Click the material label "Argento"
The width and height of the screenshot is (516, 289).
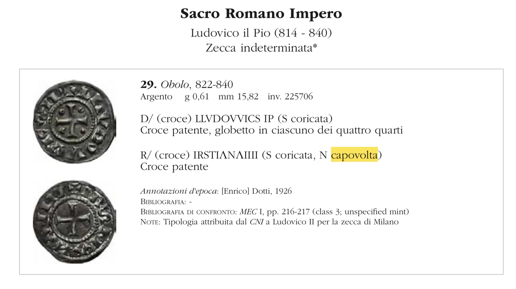coord(156,97)
